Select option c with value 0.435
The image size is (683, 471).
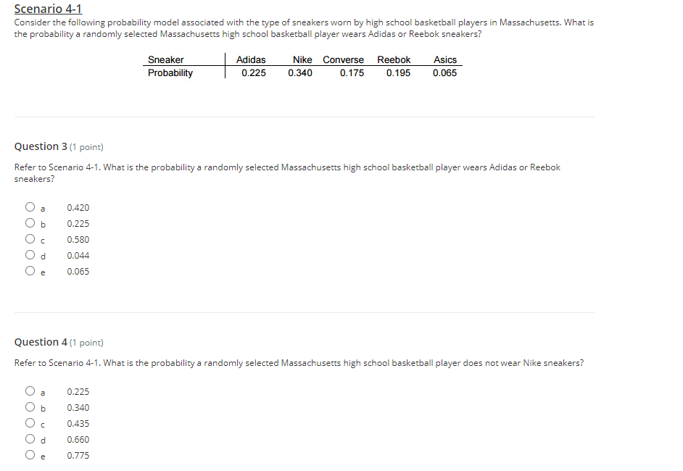[x=30, y=422]
